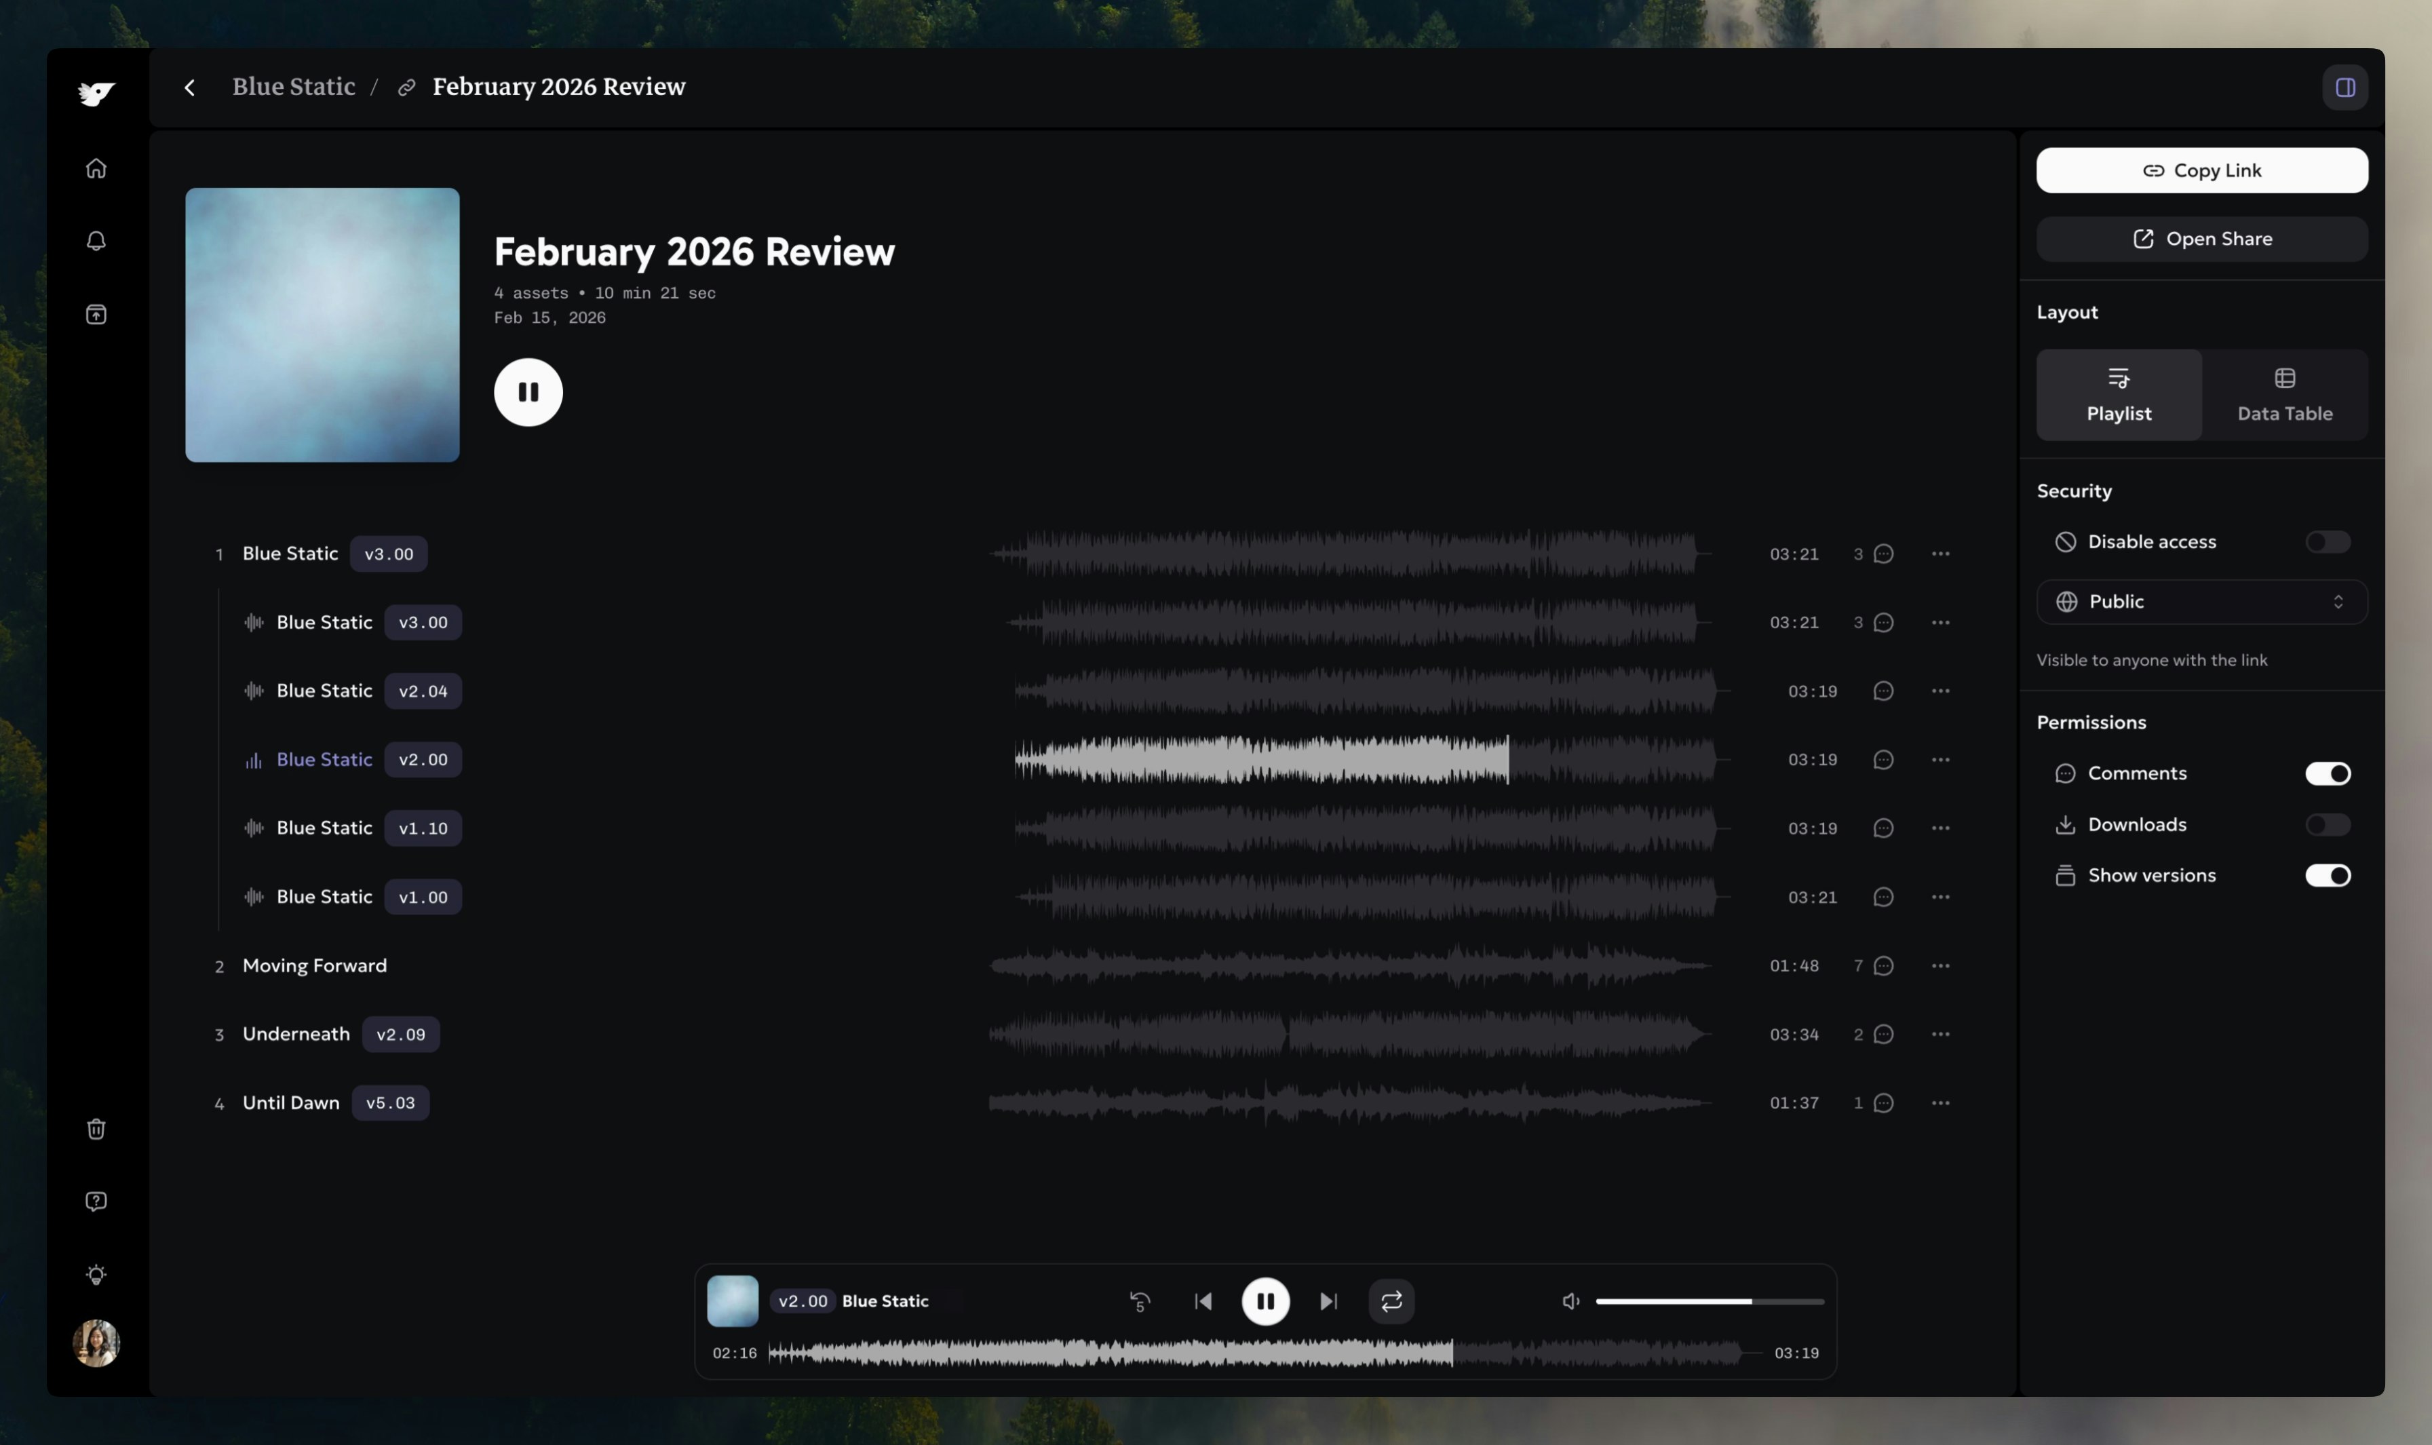Select the Playlist layout tab

(2119, 396)
